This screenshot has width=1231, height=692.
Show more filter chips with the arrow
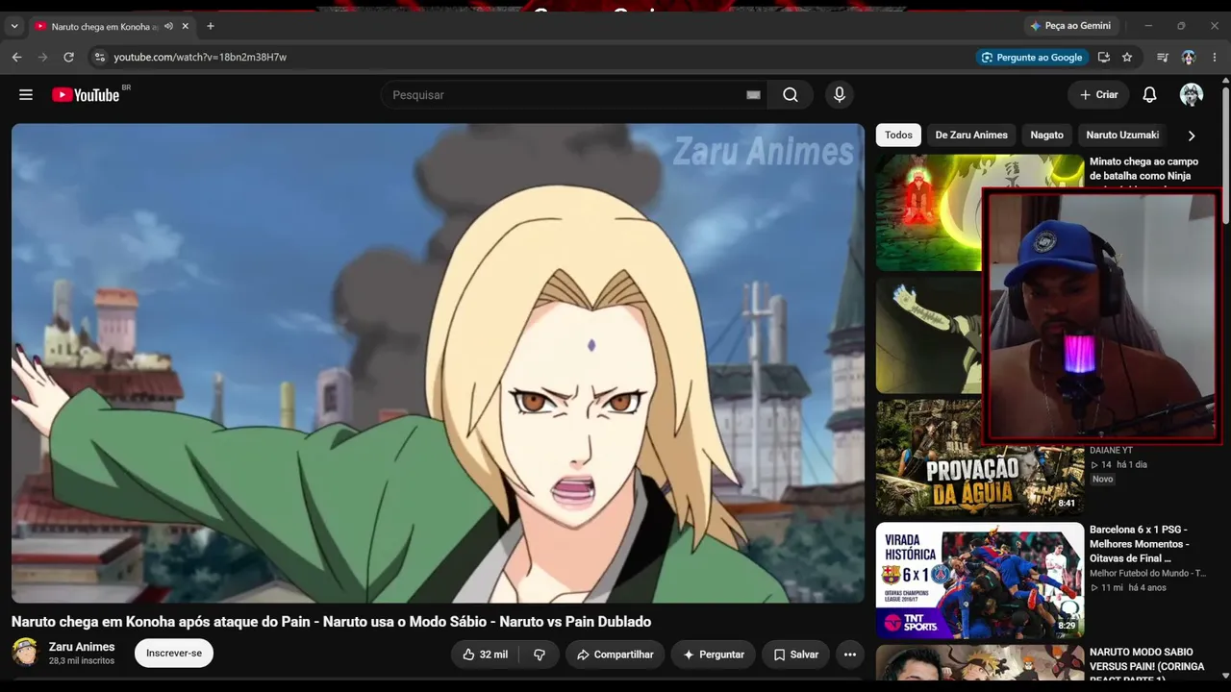[x=1192, y=136]
